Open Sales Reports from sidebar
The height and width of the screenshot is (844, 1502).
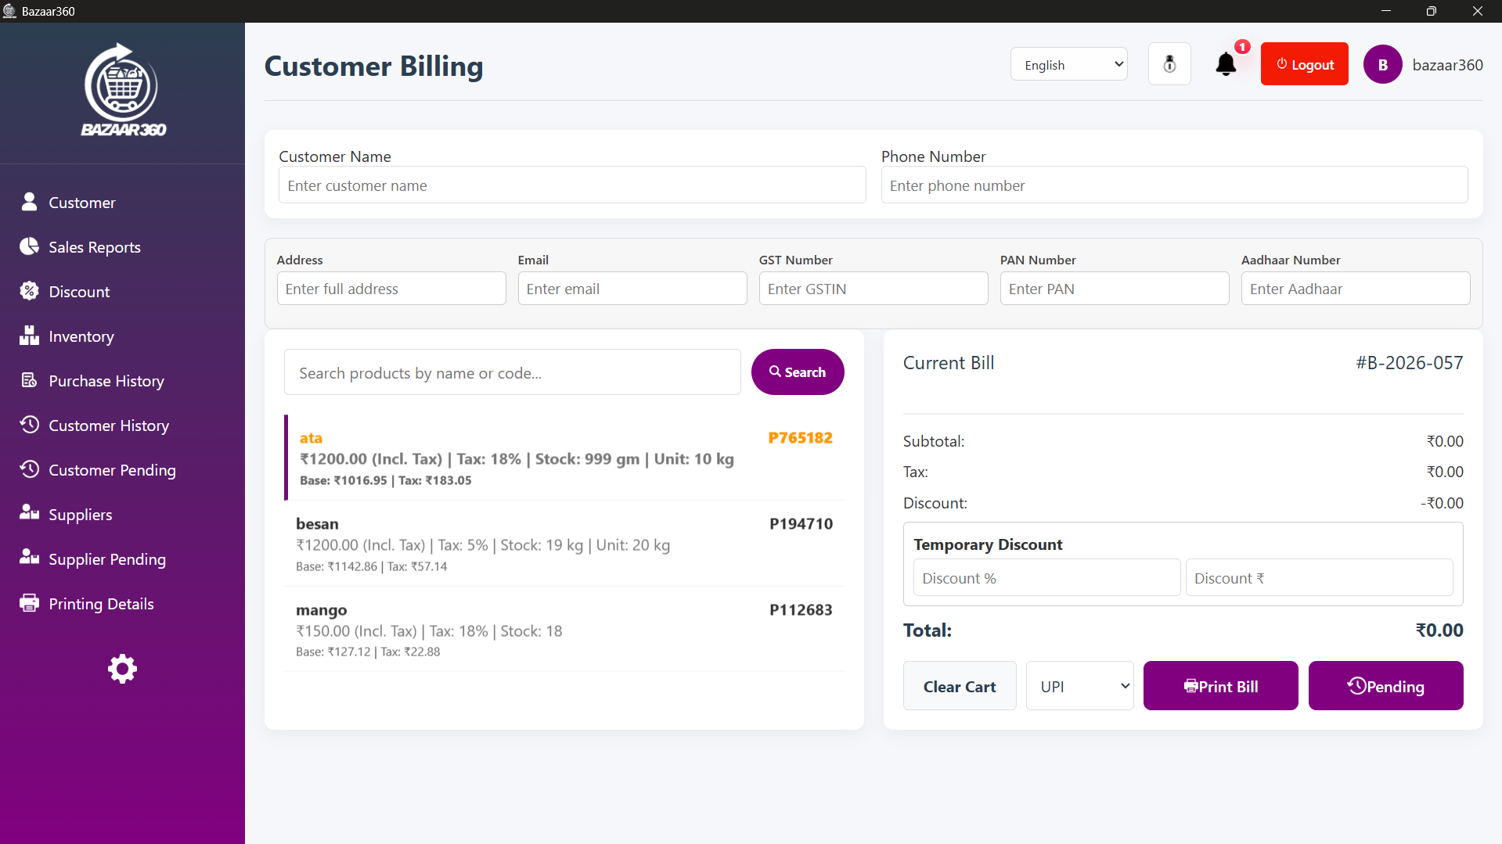pos(94,247)
